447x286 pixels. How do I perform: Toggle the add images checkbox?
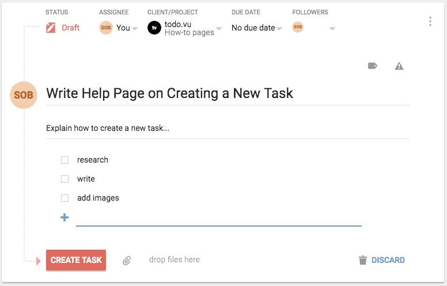pos(65,198)
